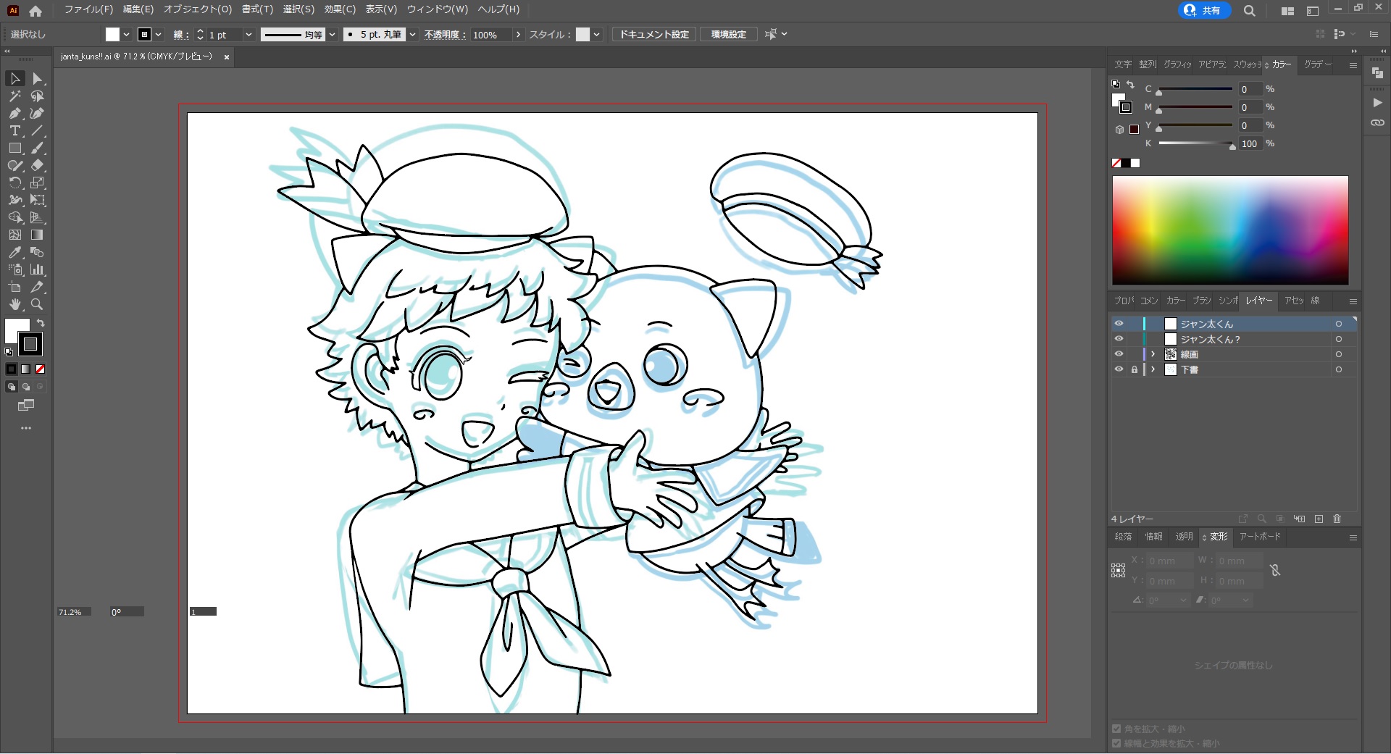
Task: Expand the 下書 layer
Action: click(x=1153, y=369)
